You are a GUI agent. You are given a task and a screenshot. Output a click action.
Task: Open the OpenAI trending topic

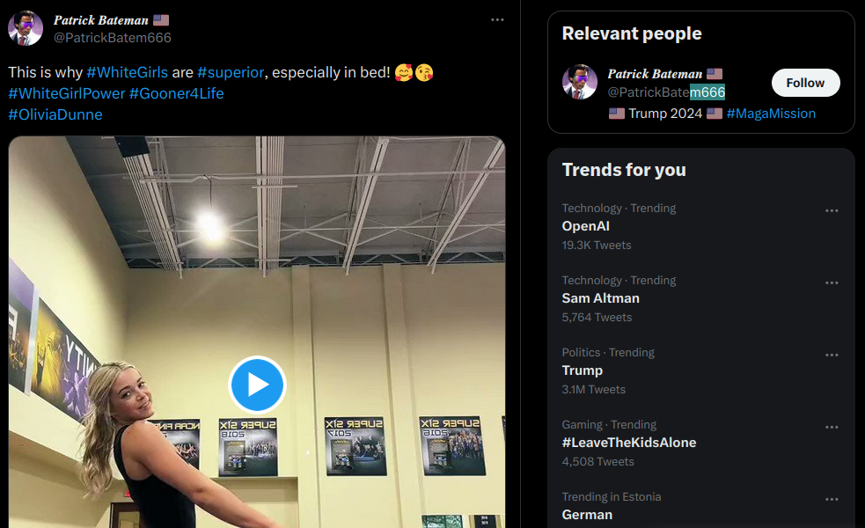[x=586, y=226]
